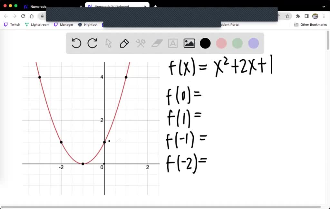Screen dimensions: 330x209
Task: Select the cursor selection tool
Action: (x=108, y=43)
